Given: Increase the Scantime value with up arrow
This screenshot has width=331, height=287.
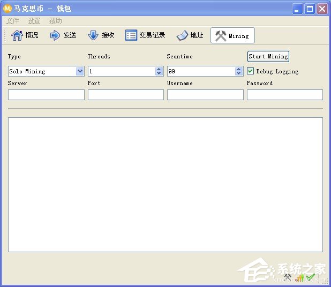Looking at the screenshot, I should [238, 69].
